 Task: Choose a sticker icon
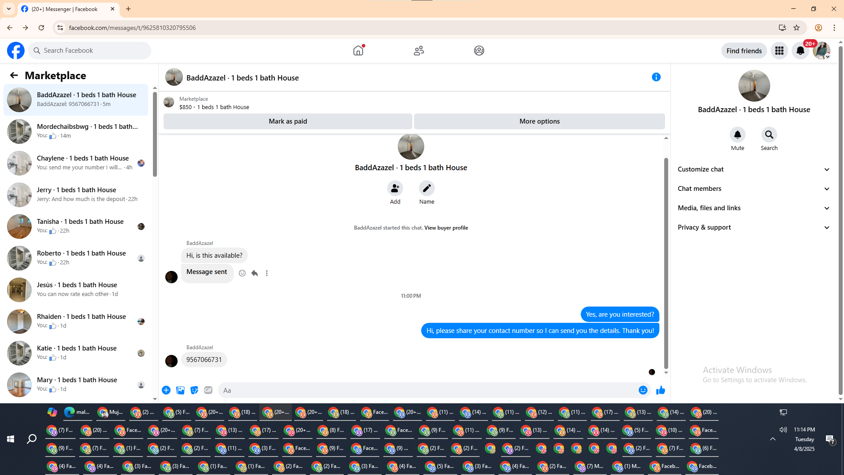pos(194,390)
